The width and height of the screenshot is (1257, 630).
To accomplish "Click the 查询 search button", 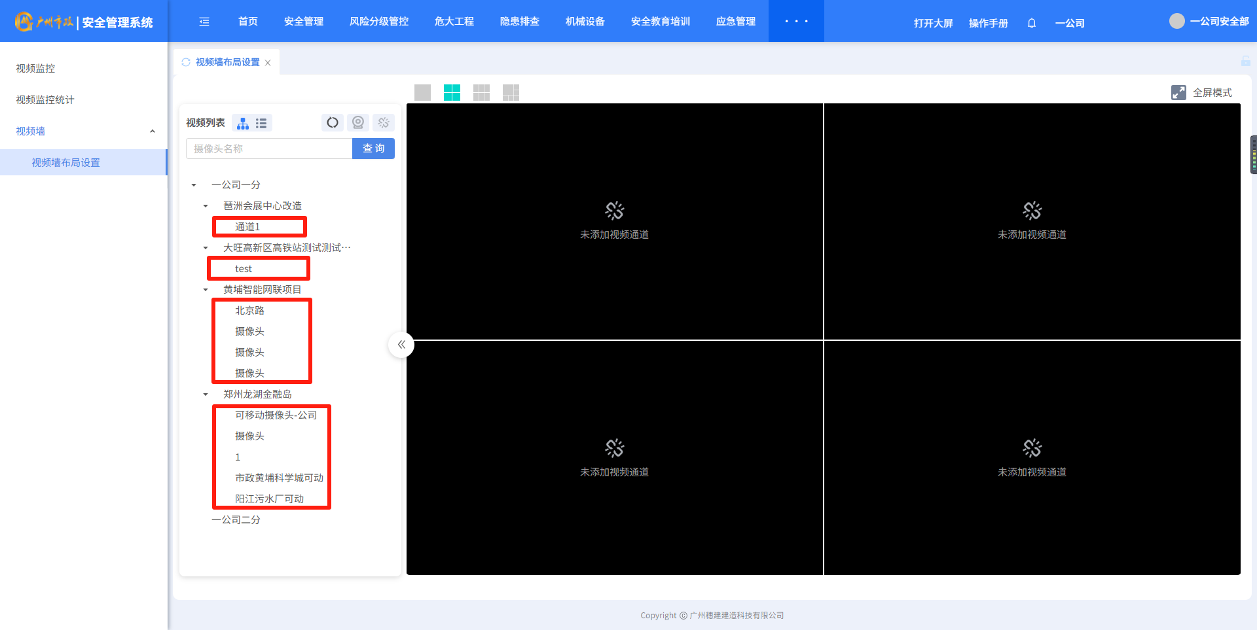I will [x=373, y=149].
